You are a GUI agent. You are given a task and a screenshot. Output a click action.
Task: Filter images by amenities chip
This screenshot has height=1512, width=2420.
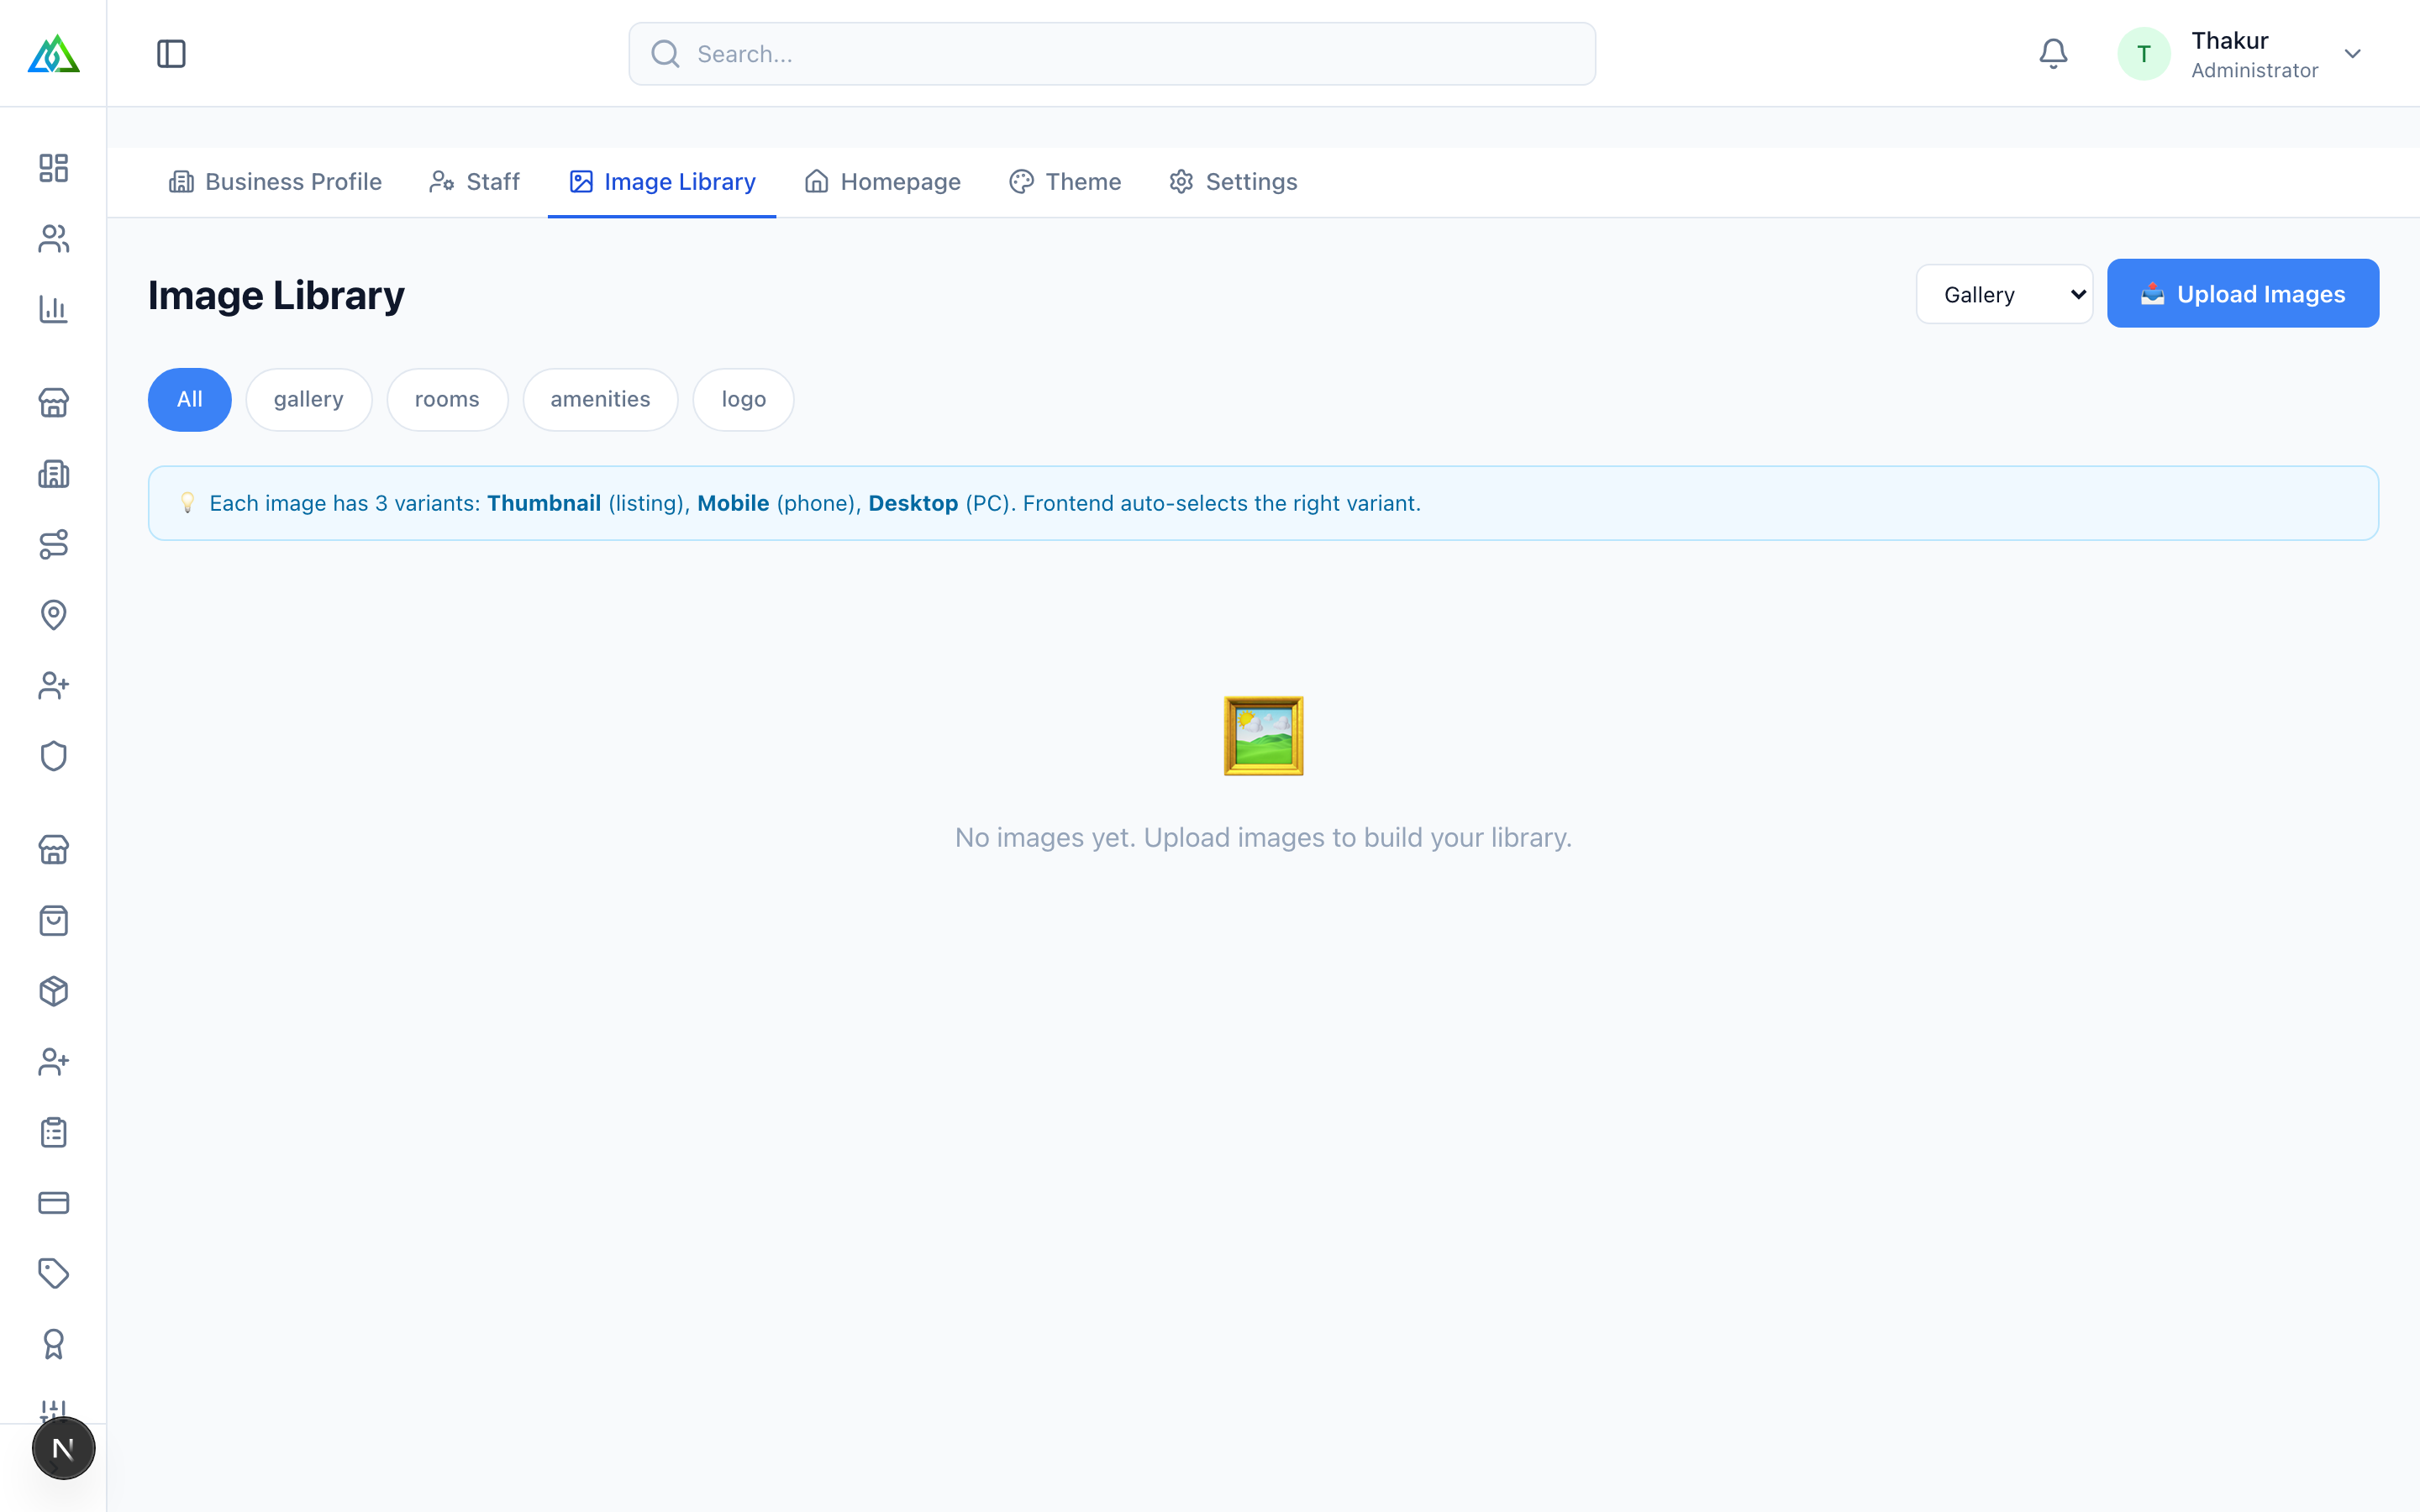tap(600, 400)
